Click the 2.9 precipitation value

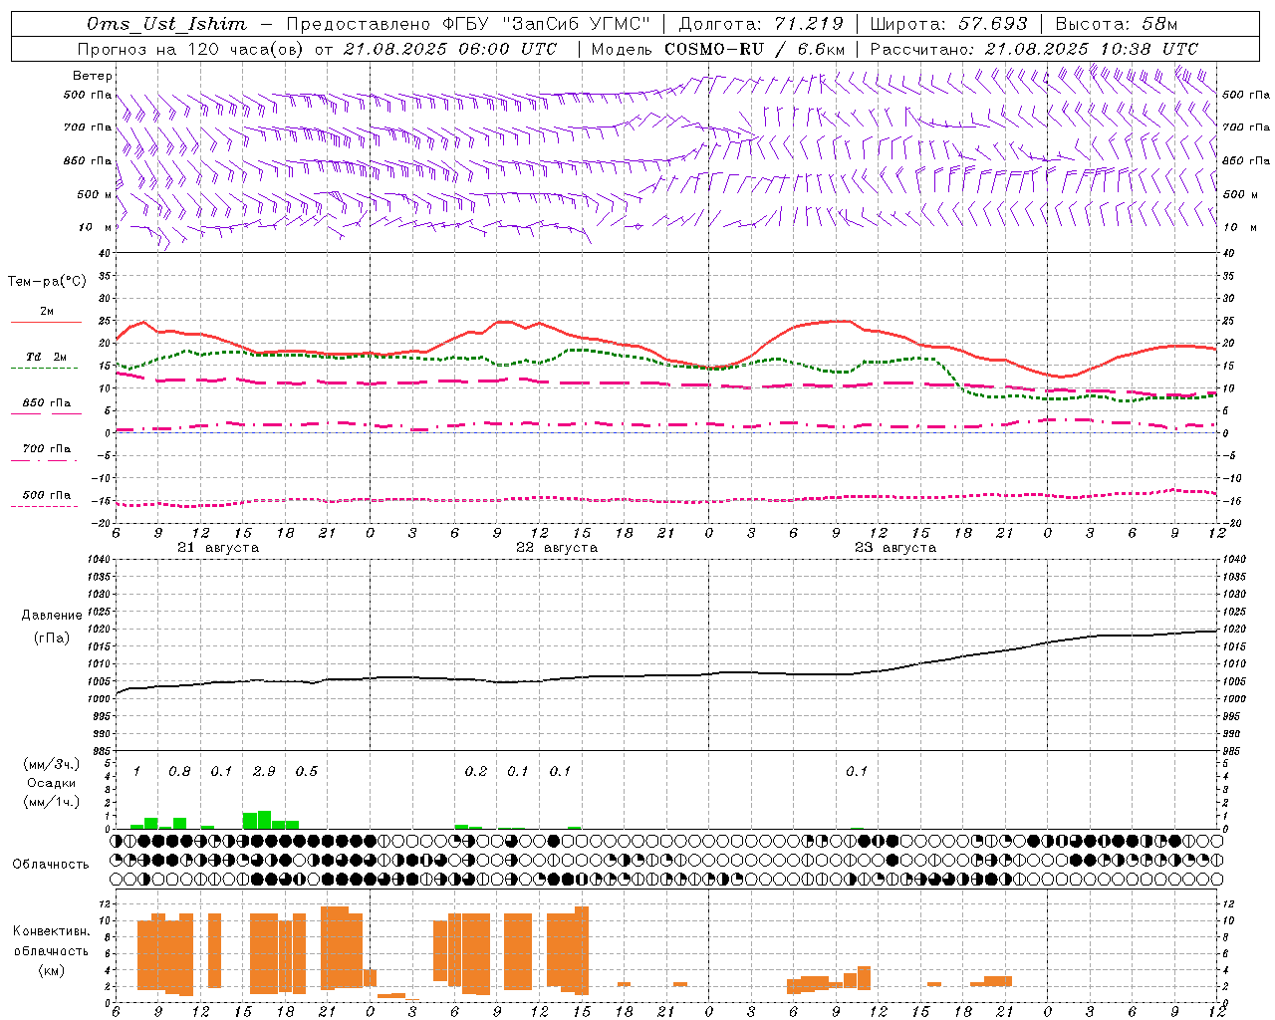pos(264,772)
